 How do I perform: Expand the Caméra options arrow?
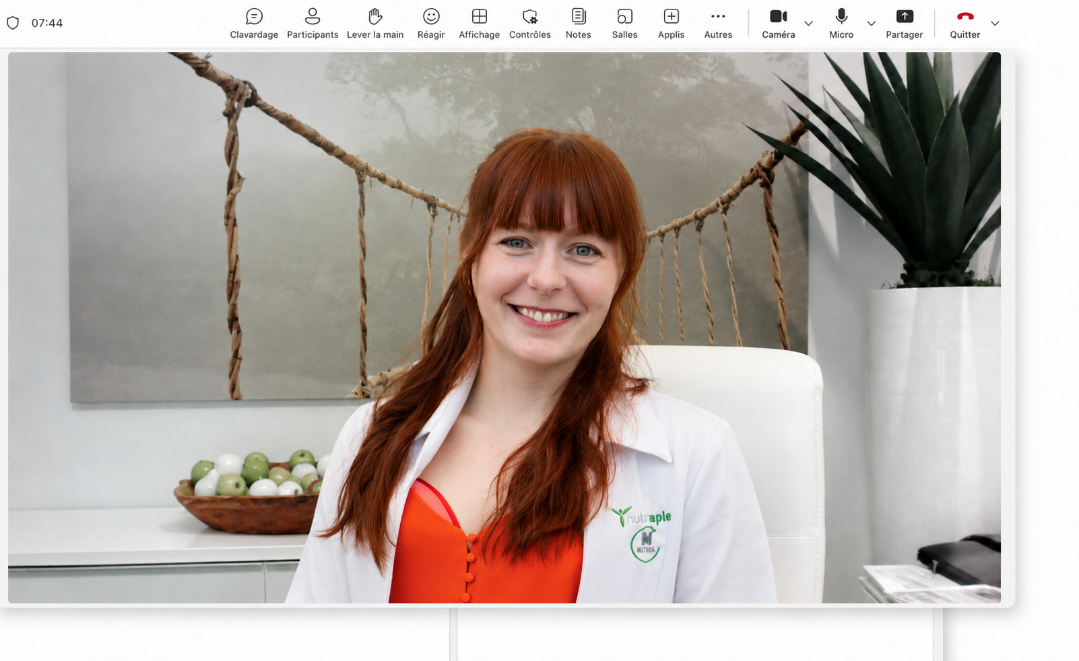coord(809,24)
